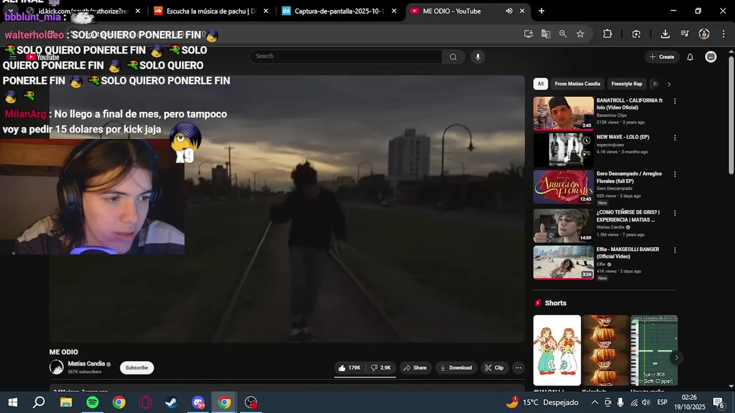The height and width of the screenshot is (413, 735).
Task: Click the Download button under the video
Action: click(456, 368)
